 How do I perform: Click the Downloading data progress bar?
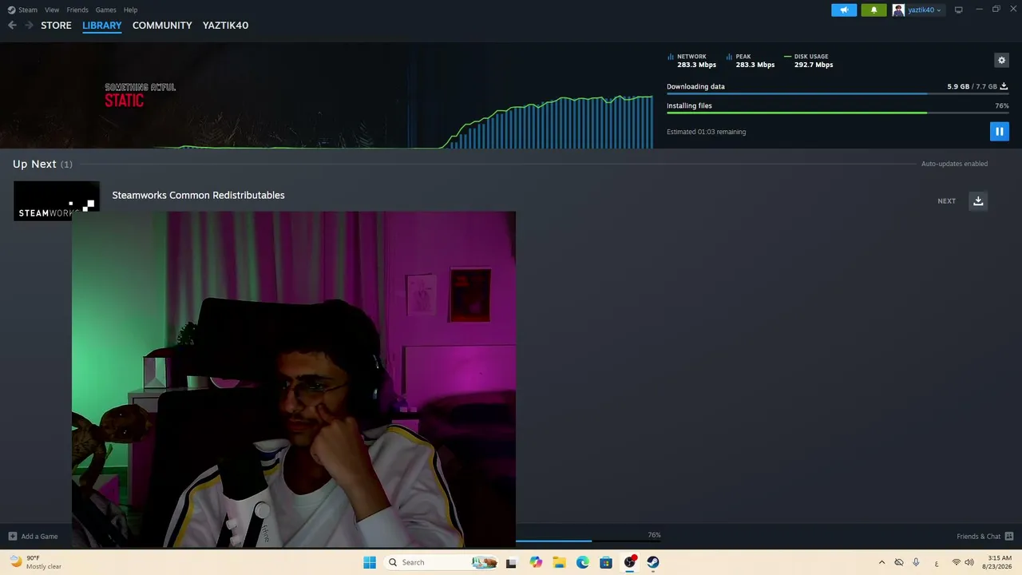pyautogui.click(x=838, y=94)
